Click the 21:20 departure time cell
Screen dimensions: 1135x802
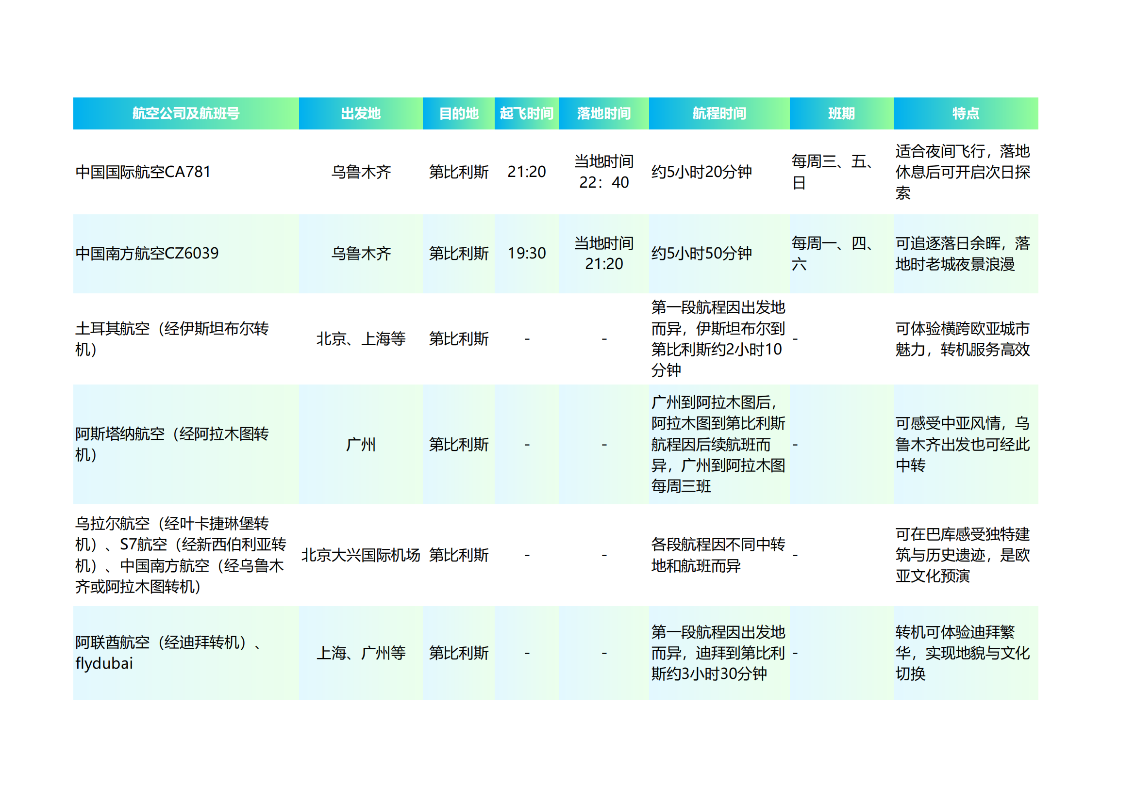pos(526,172)
